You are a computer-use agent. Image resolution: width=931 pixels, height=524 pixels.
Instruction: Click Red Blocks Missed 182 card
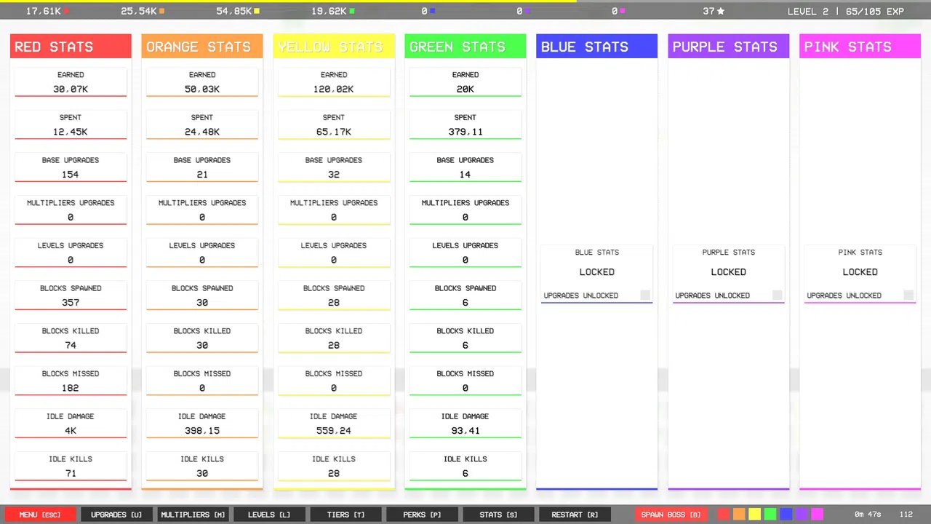pos(71,381)
